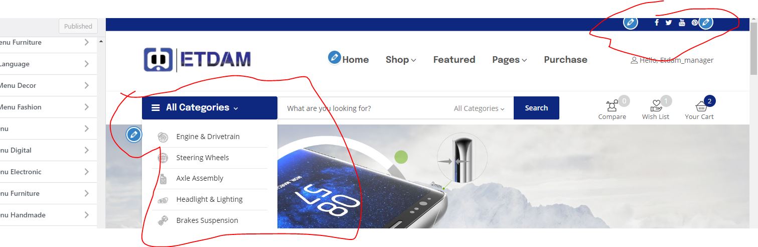This screenshot has width=758, height=247.
Task: Click the 'What are you looking for?' field
Action: pyautogui.click(x=364, y=108)
